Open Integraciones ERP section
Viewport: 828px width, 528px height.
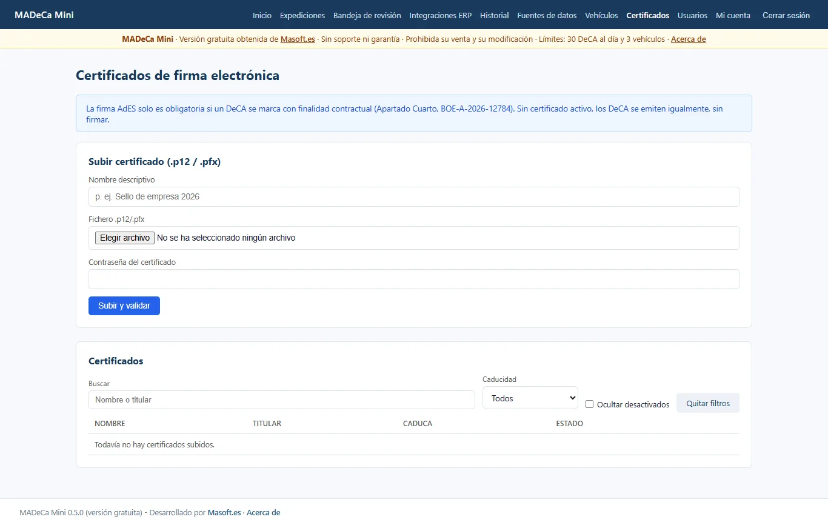441,15
